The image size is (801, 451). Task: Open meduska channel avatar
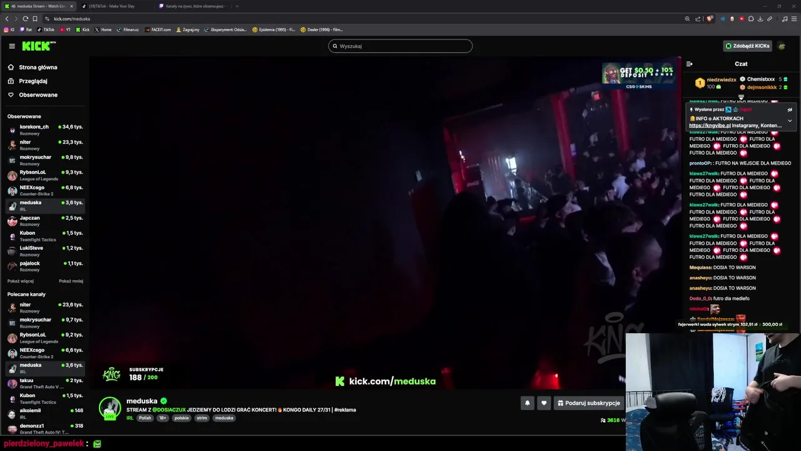pos(110,408)
